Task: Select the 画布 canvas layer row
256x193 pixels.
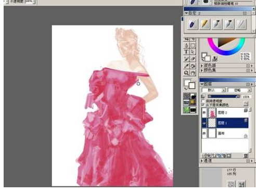Action: 225,133
